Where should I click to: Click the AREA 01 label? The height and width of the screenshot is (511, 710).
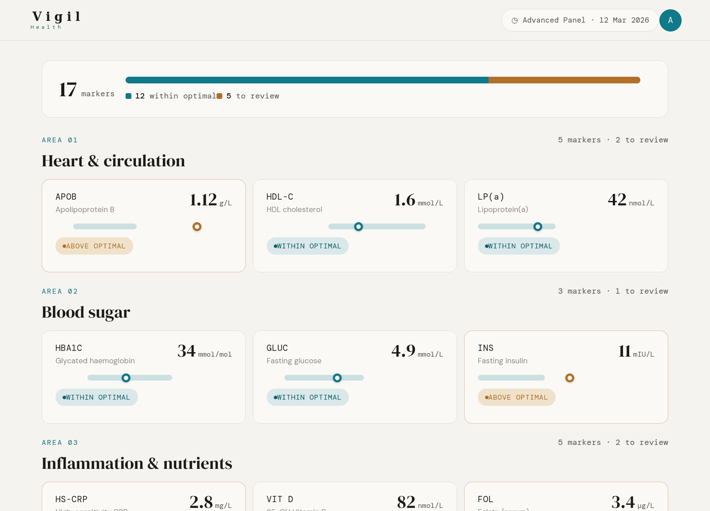60,140
